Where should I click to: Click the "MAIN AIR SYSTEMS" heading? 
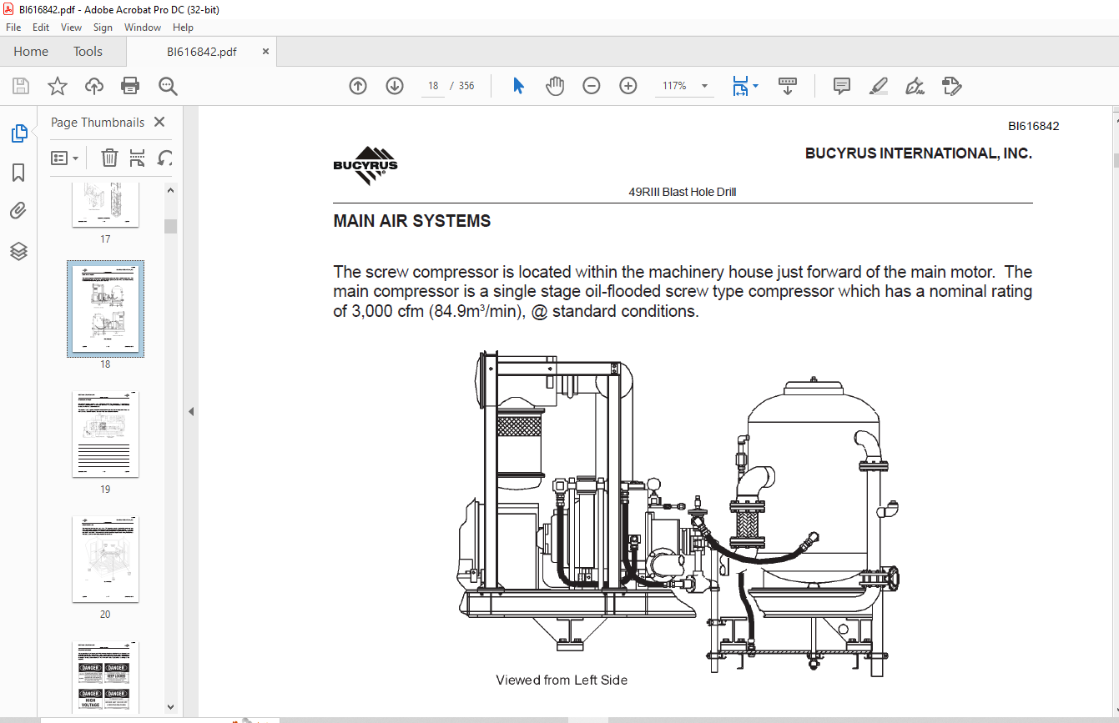click(x=412, y=221)
